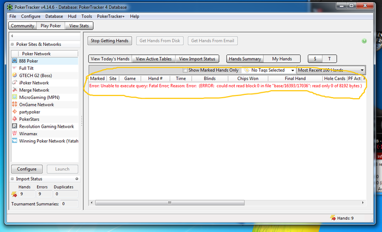Sort by the Final Hand column header
The height and width of the screenshot is (232, 382).
[295, 79]
